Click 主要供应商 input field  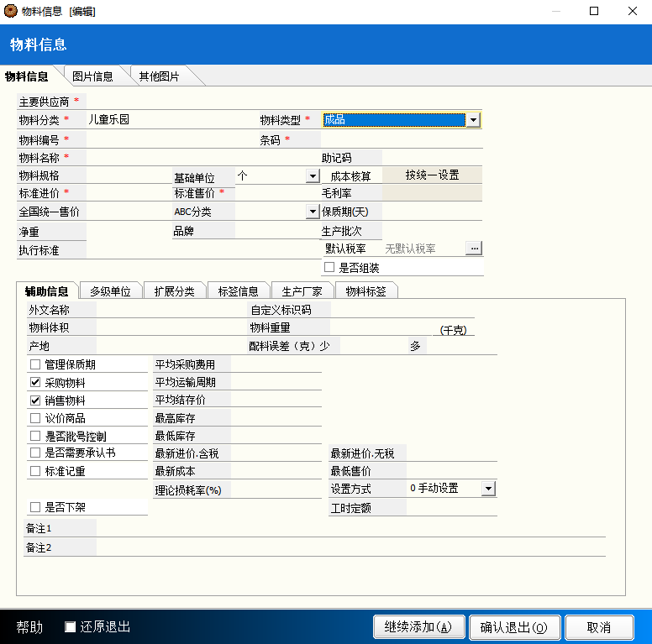tap(284, 102)
